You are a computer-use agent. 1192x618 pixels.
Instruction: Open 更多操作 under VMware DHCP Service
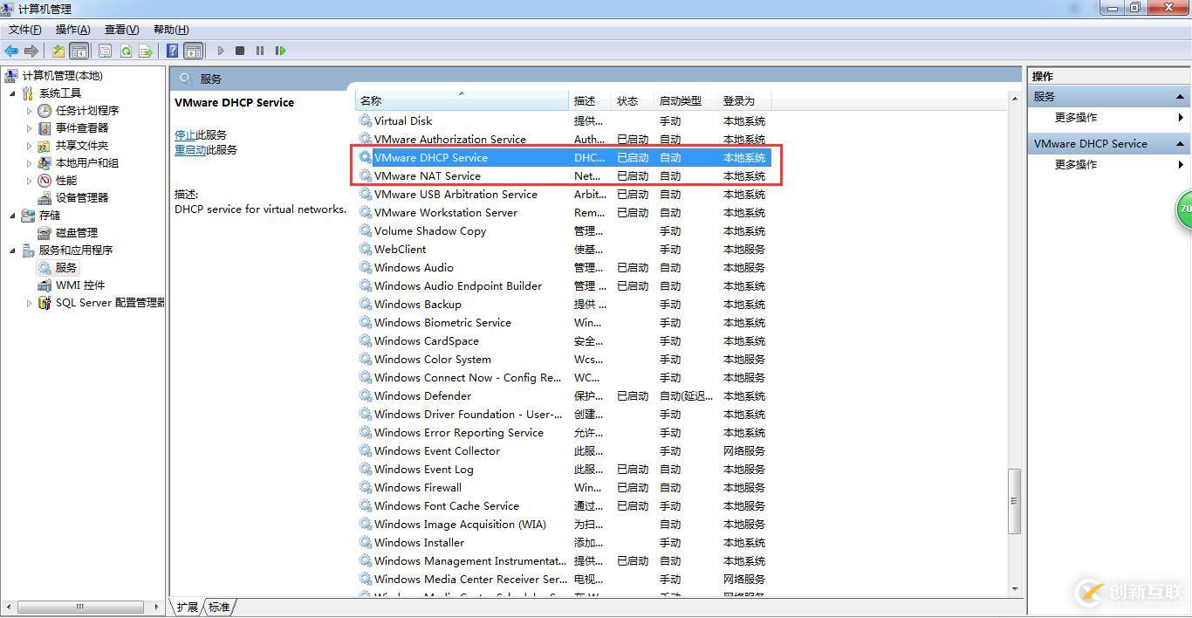(1108, 165)
